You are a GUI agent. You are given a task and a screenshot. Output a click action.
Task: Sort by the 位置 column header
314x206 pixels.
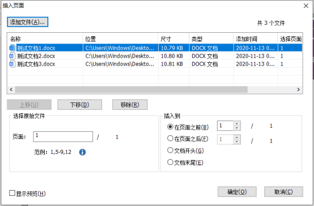[120, 38]
